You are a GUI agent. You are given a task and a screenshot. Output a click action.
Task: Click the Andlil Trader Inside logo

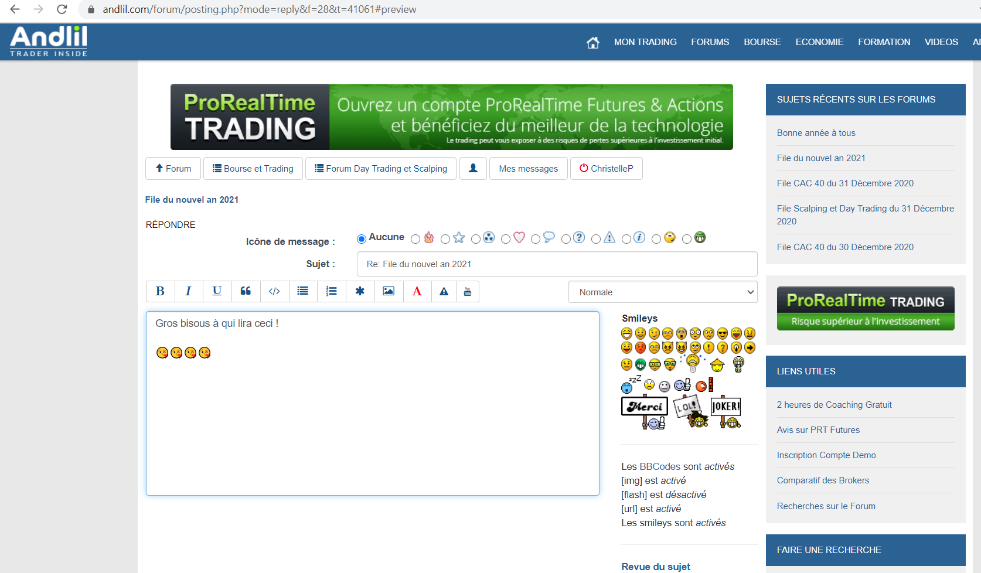[x=49, y=42]
